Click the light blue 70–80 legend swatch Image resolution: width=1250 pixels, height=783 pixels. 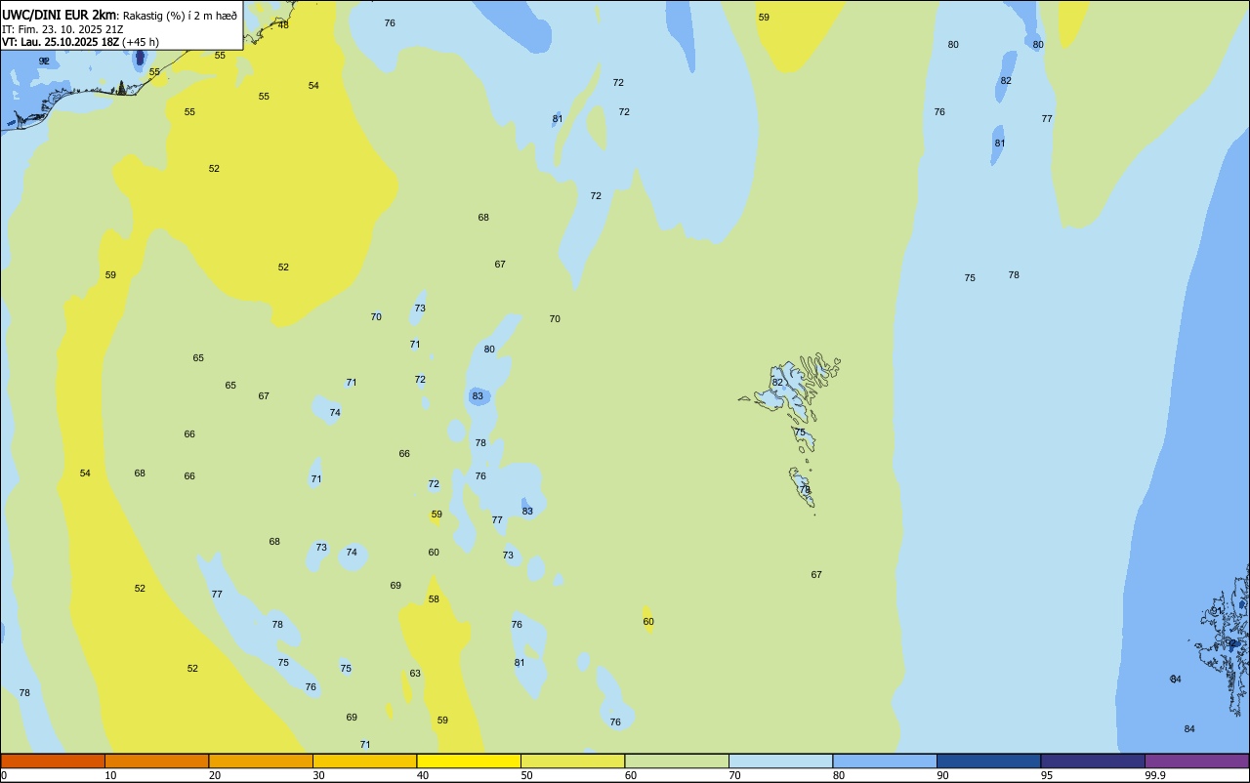coord(780,761)
